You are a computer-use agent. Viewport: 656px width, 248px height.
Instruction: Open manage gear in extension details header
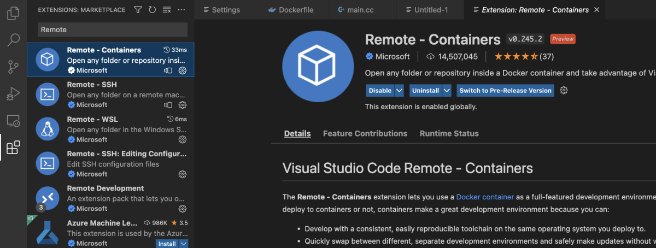(564, 90)
